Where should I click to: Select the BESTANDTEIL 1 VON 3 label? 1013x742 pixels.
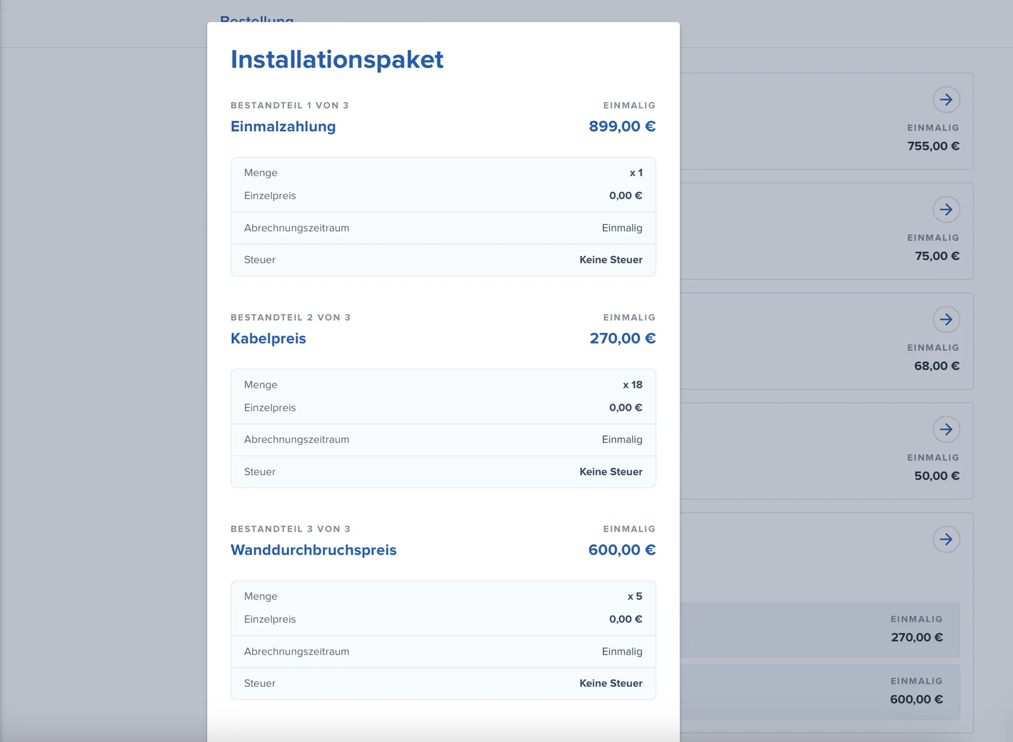[290, 105]
